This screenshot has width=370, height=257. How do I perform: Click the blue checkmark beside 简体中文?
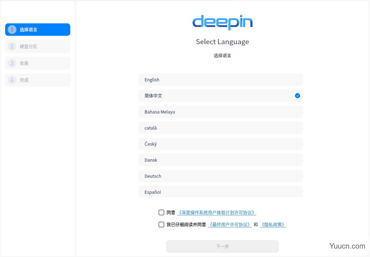tap(297, 96)
